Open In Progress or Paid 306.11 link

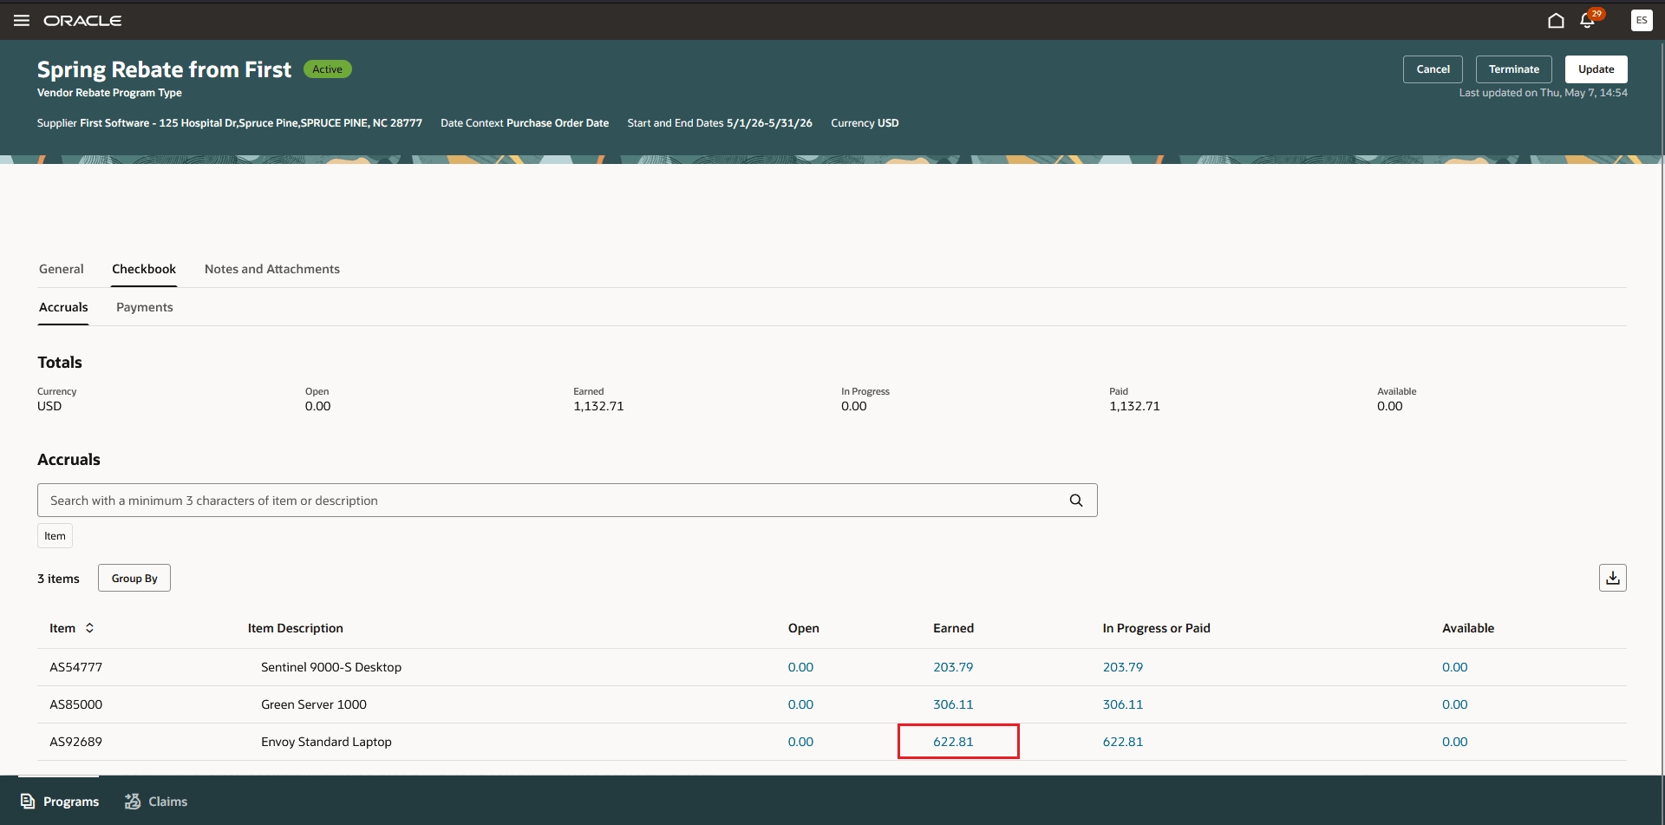[x=1123, y=704]
